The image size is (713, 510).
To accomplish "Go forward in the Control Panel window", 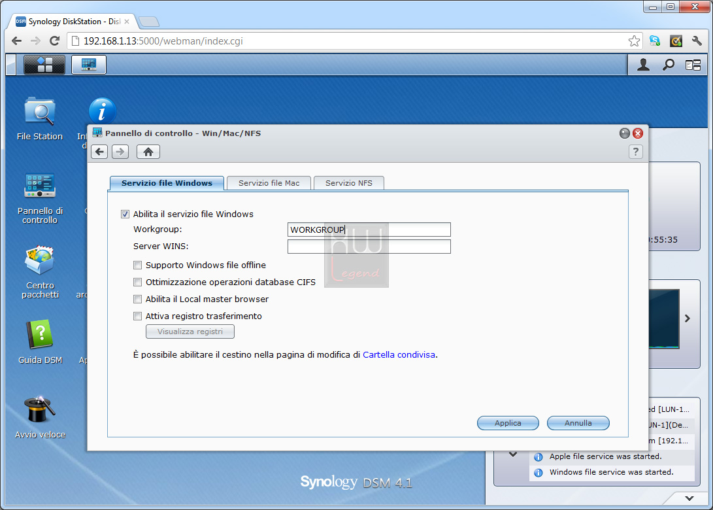I will coord(120,152).
